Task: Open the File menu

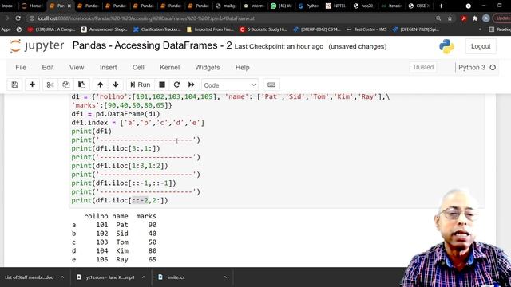Action: (x=21, y=67)
